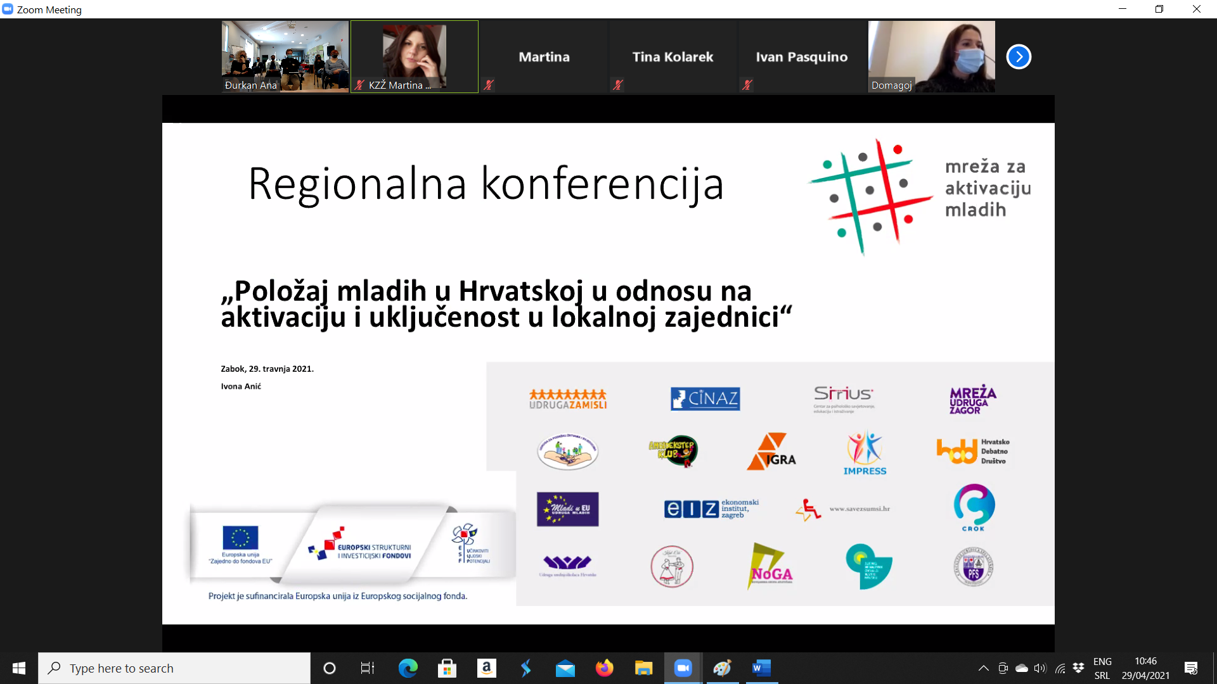Image resolution: width=1217 pixels, height=684 pixels.
Task: Click muted microphone icon on KZŽ Martina's tile
Action: (360, 84)
